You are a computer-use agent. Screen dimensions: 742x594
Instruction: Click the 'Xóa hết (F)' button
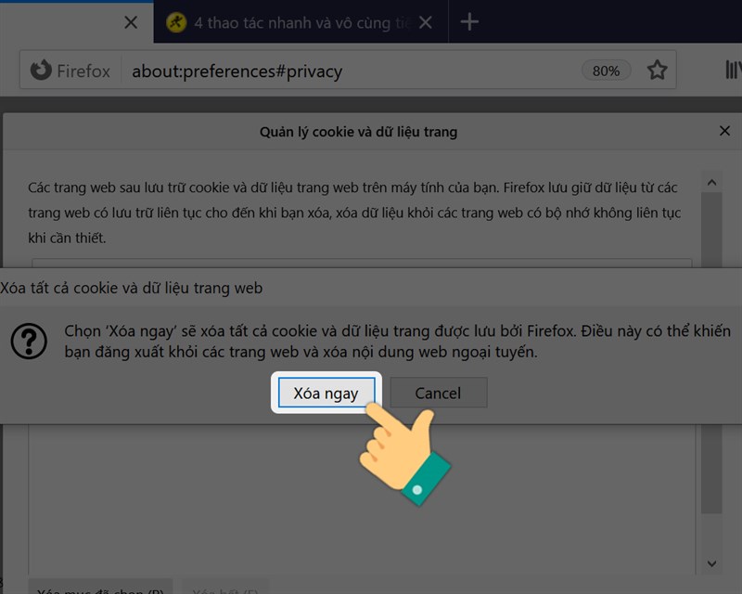point(225,588)
